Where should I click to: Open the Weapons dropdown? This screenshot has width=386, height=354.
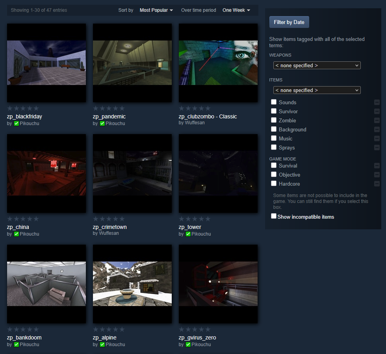[x=317, y=65]
